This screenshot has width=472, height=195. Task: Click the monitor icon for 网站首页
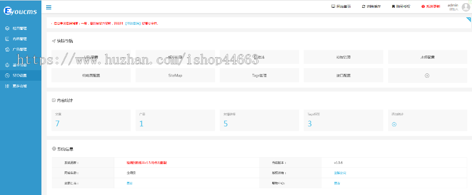point(333,6)
